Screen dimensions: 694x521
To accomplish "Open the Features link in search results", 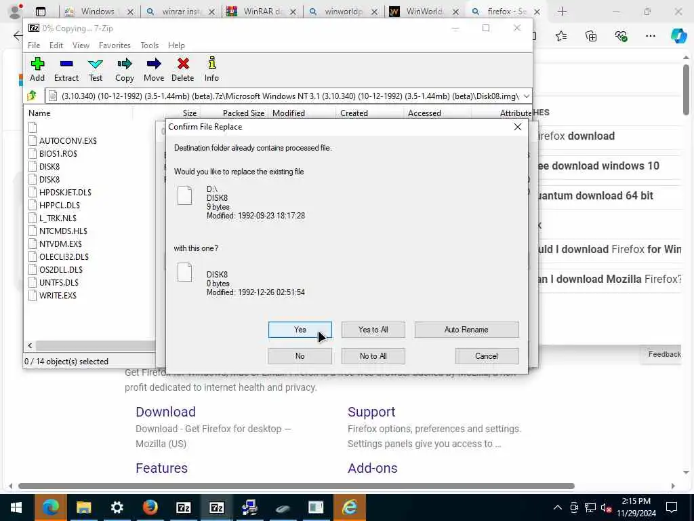I will coord(161,468).
